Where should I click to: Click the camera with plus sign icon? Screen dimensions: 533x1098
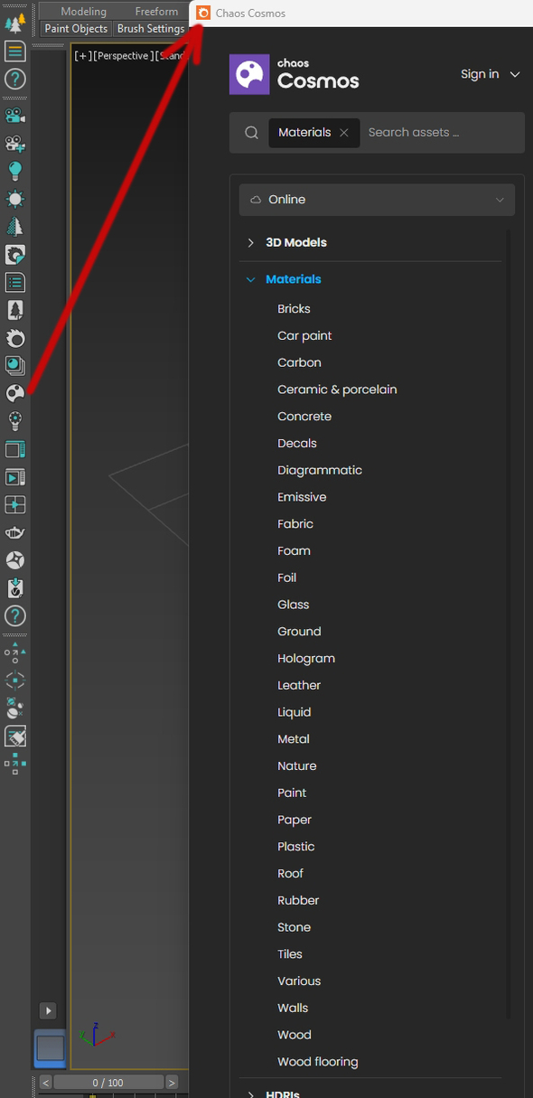(x=15, y=144)
